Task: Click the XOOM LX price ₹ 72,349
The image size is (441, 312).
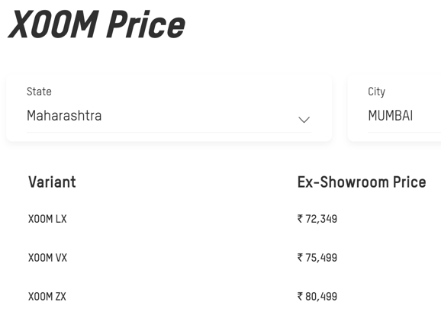Action: [317, 219]
